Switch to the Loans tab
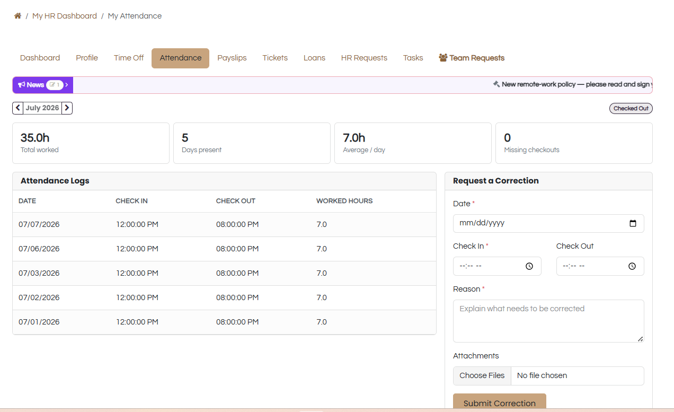Screen dimensions: 674x412 tap(314, 58)
